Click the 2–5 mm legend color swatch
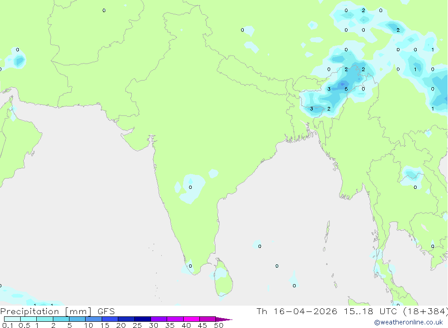This screenshot has width=448, height=328. [61, 319]
